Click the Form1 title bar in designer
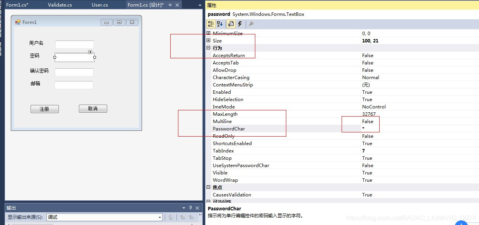The width and height of the screenshot is (479, 225). coord(76,22)
